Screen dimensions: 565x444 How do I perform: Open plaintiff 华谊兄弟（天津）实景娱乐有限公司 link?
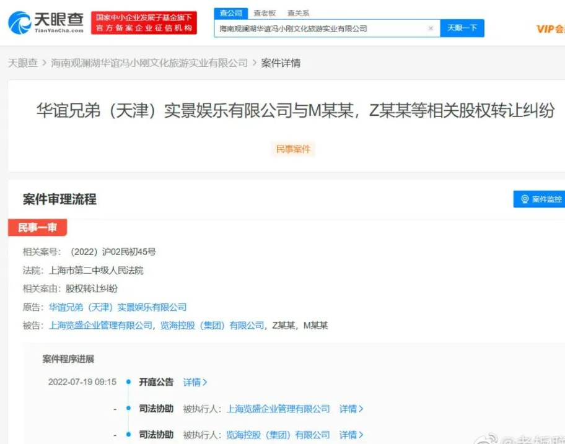(x=118, y=307)
